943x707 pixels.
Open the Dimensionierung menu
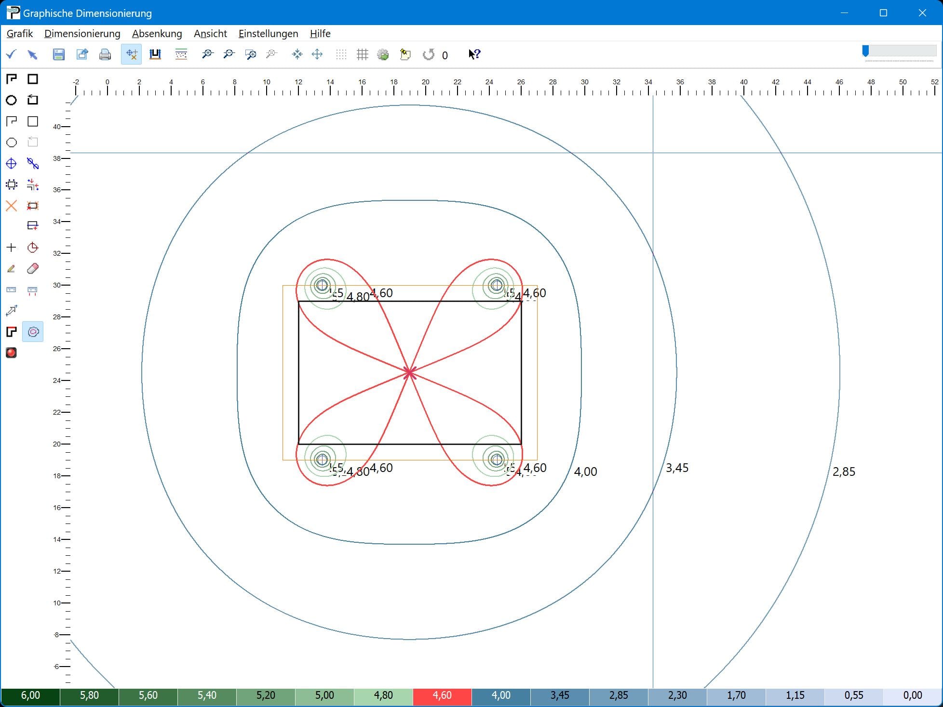click(82, 34)
